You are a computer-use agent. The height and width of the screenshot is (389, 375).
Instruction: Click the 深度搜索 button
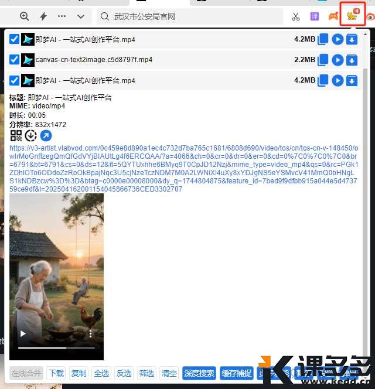pos(199,373)
